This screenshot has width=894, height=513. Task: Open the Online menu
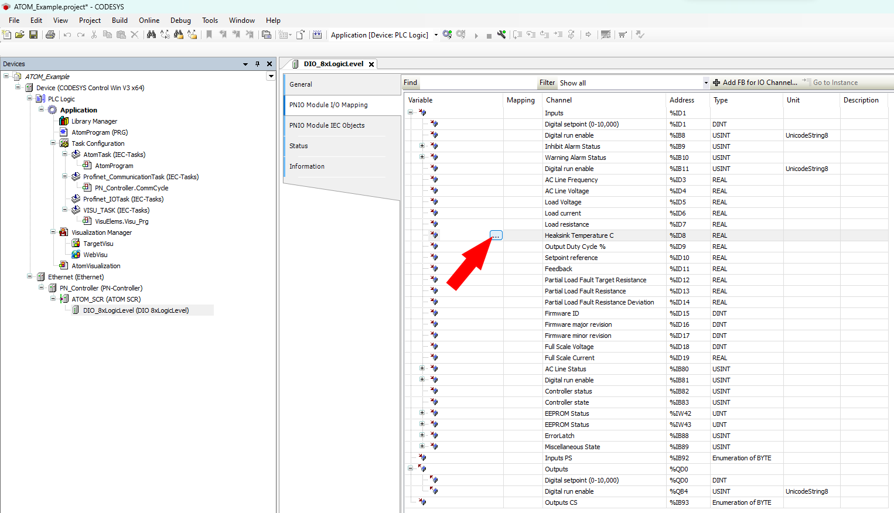149,20
